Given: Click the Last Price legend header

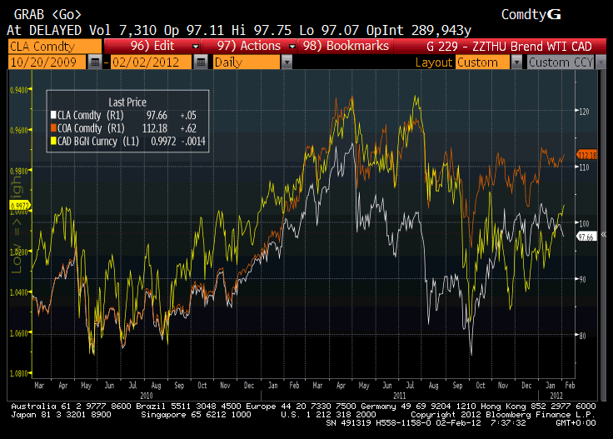Looking at the screenshot, I should [127, 102].
